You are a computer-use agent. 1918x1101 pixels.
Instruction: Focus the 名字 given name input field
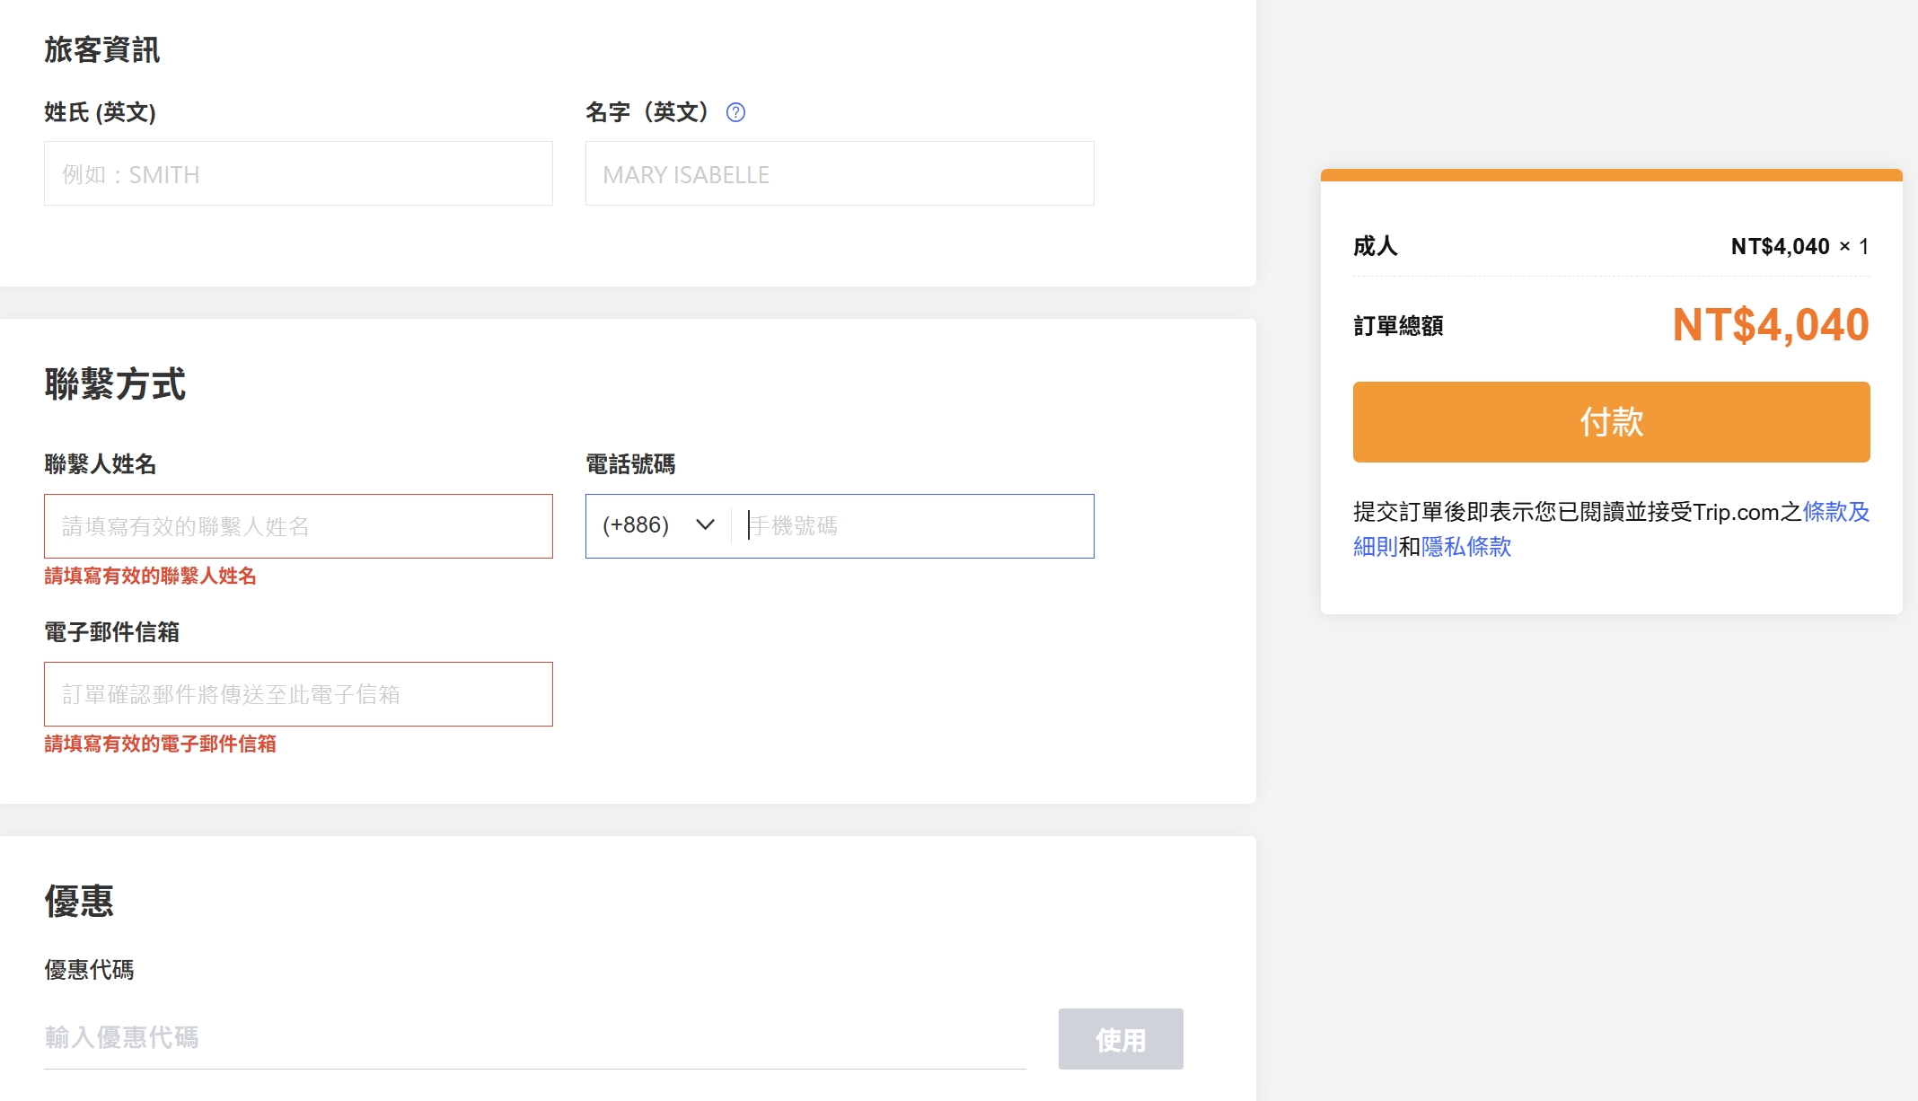click(x=840, y=173)
